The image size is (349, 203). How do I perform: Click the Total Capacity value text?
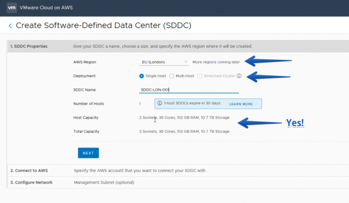point(184,132)
